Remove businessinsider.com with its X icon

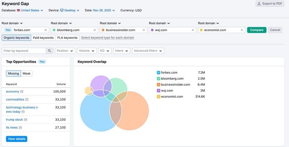point(144,30)
